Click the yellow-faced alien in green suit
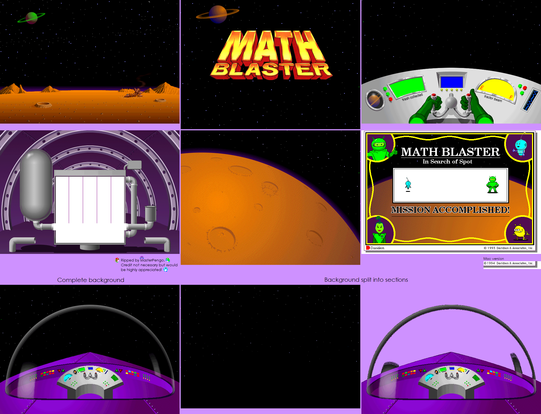Viewport: 541px width, 414px height. tap(379, 230)
